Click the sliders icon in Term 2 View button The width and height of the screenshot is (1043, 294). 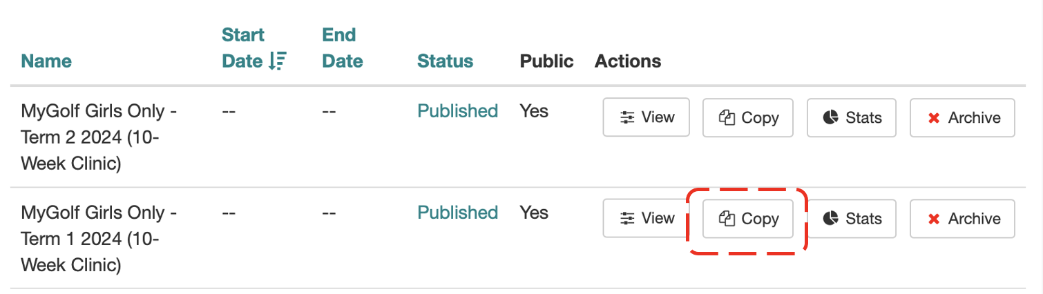click(627, 118)
